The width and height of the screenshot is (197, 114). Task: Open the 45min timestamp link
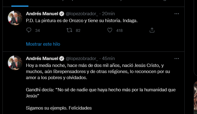108,58
